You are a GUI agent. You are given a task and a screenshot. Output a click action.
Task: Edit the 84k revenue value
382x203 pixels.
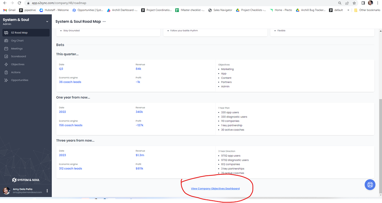tap(138, 69)
